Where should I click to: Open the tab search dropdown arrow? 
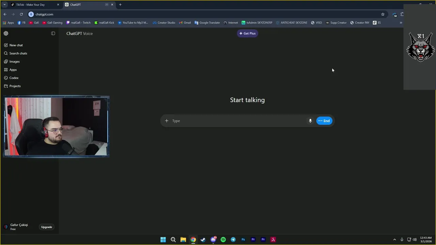pos(4,5)
